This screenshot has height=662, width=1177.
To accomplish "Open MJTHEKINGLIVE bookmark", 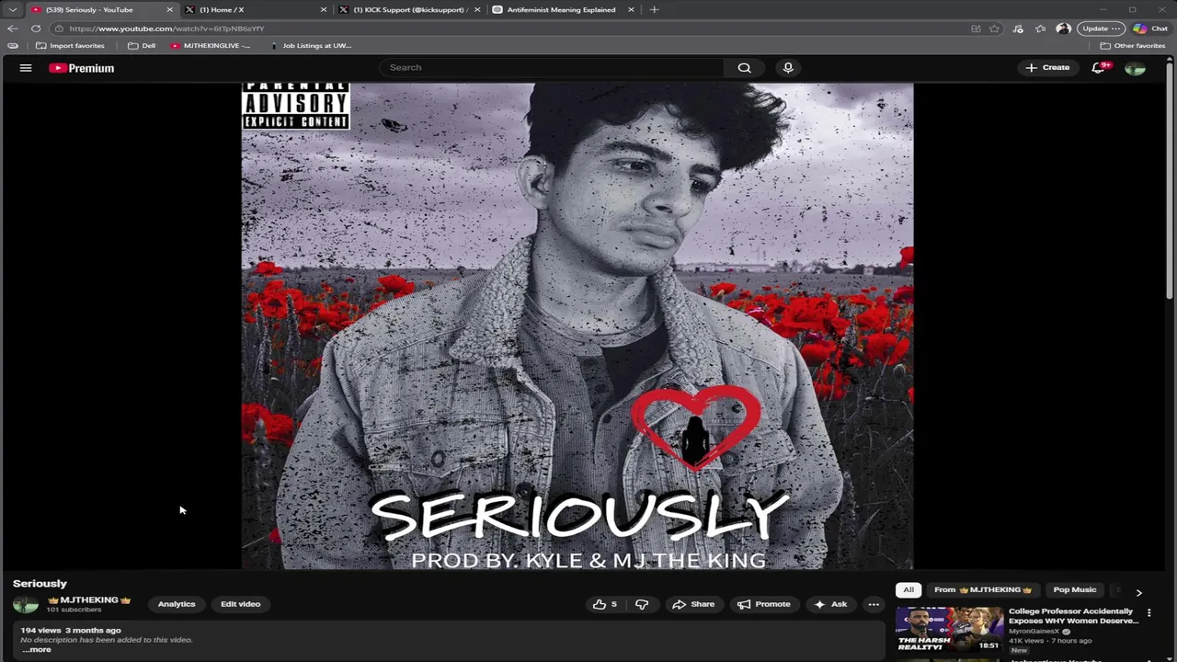I will click(x=210, y=45).
